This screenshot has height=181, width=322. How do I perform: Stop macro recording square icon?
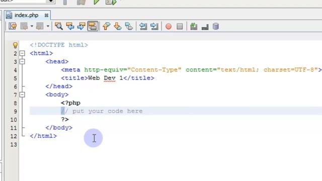[180, 27]
